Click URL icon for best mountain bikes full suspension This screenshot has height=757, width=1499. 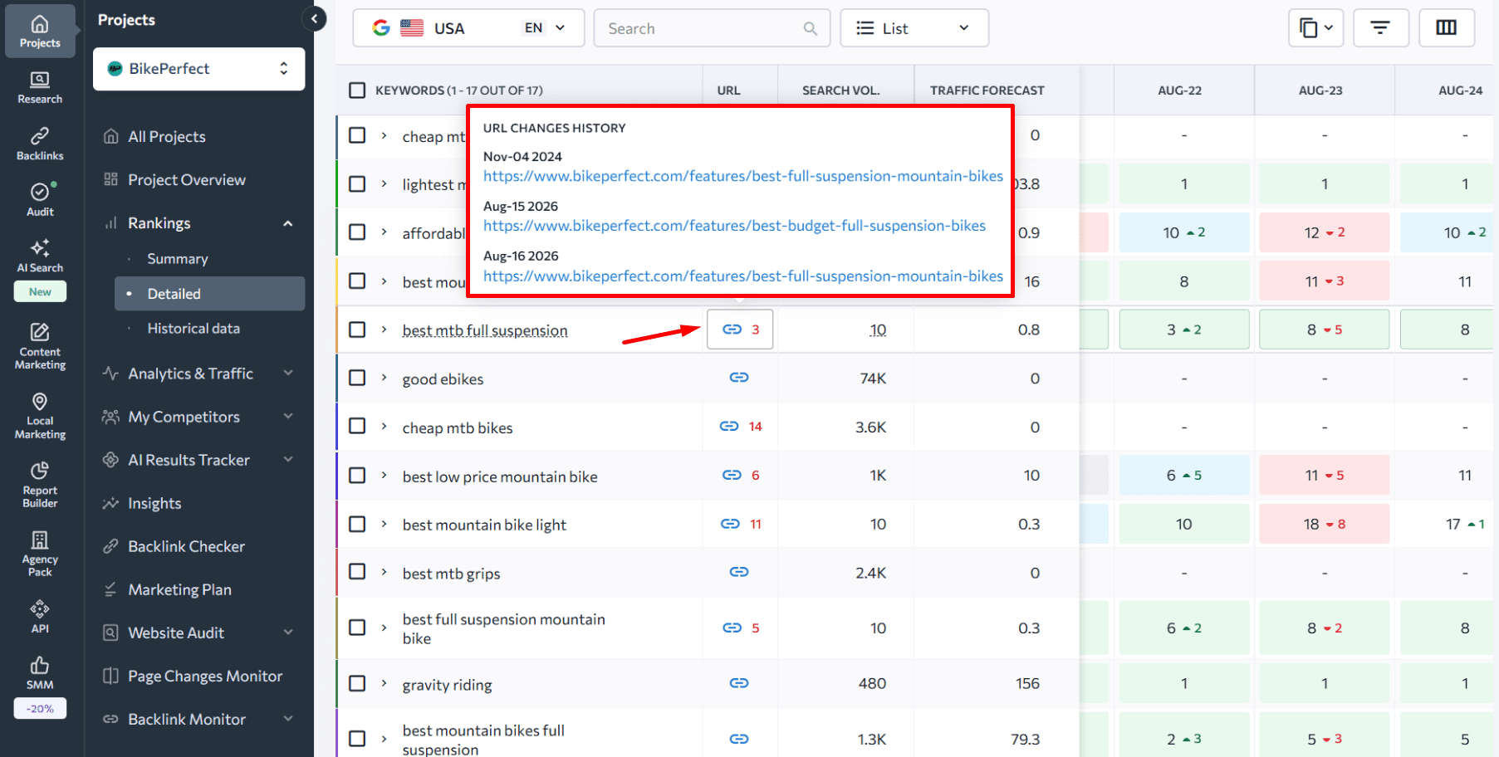point(739,739)
